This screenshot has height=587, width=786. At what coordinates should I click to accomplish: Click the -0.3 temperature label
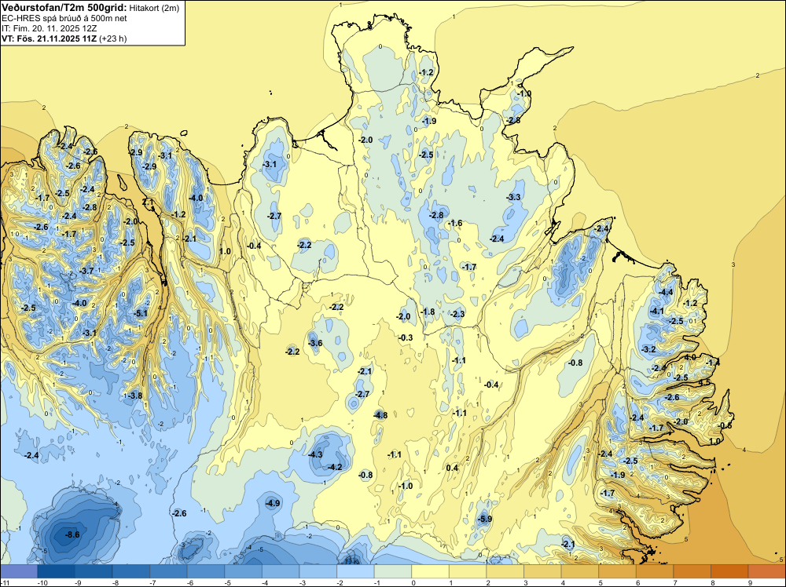[x=406, y=337]
